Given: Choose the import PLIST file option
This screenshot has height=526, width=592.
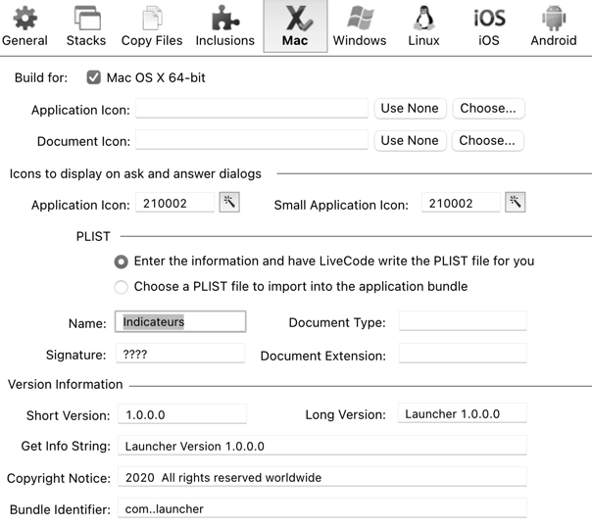Looking at the screenshot, I should [x=122, y=287].
